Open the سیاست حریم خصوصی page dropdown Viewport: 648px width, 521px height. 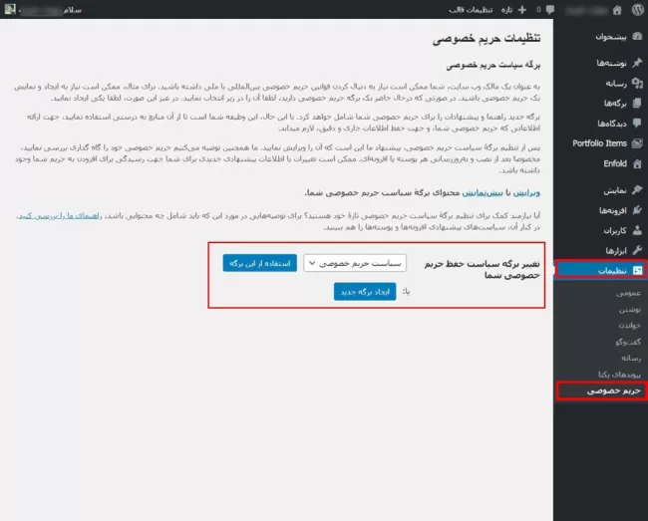(355, 263)
